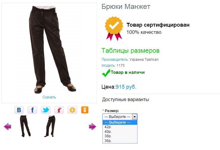The height and width of the screenshot is (150, 220).
Task: Open the first trousers thumbnail
Action: point(25,126)
